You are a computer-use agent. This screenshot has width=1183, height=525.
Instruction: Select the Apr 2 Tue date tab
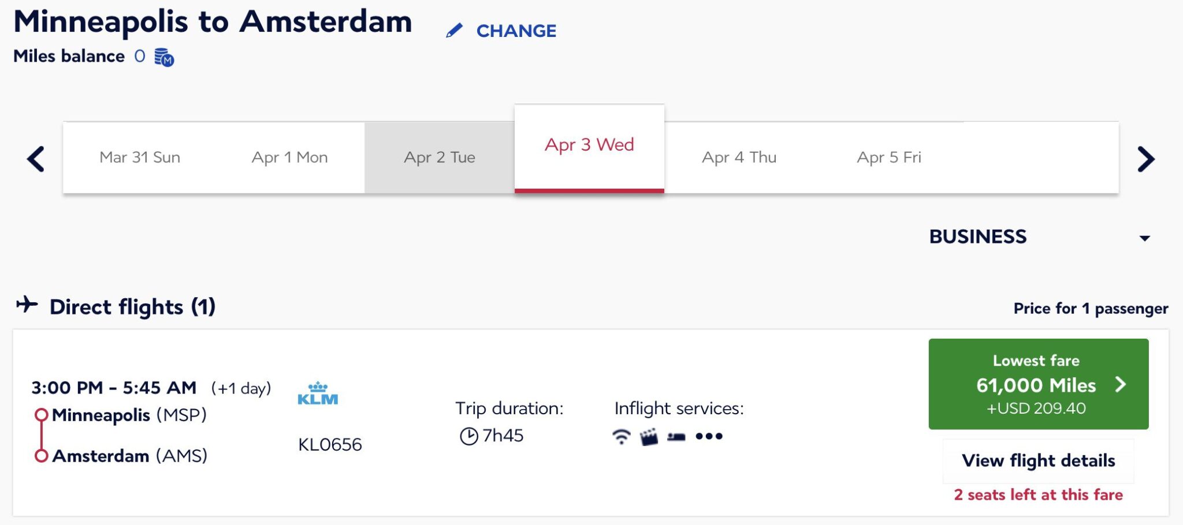click(x=439, y=157)
